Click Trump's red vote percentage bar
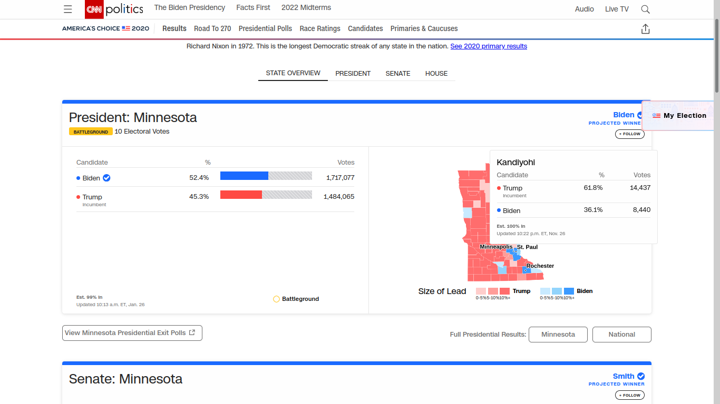Viewport: 720px width, 404px height. tap(241, 195)
